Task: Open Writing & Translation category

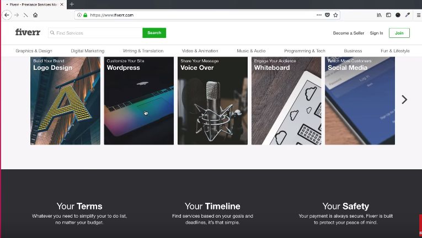Action: pos(143,51)
